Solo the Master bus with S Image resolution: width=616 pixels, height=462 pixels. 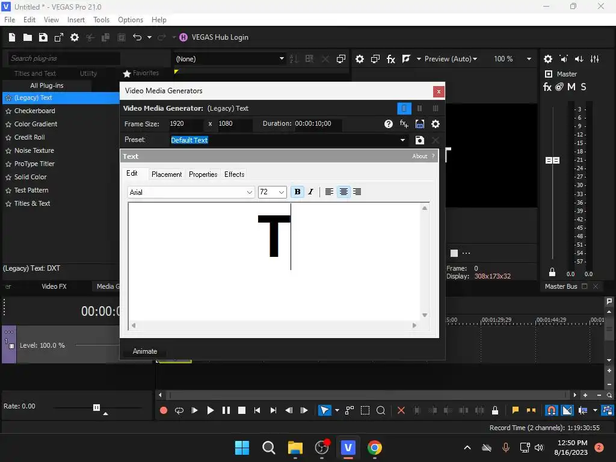(584, 87)
